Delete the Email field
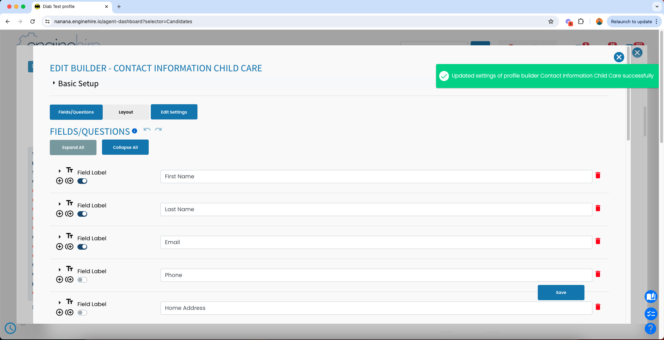Image resolution: width=664 pixels, height=340 pixels. [598, 241]
